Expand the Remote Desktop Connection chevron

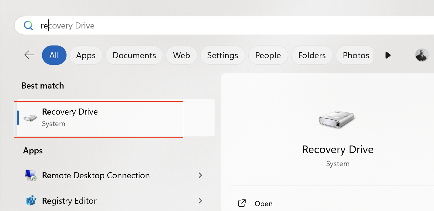200,175
